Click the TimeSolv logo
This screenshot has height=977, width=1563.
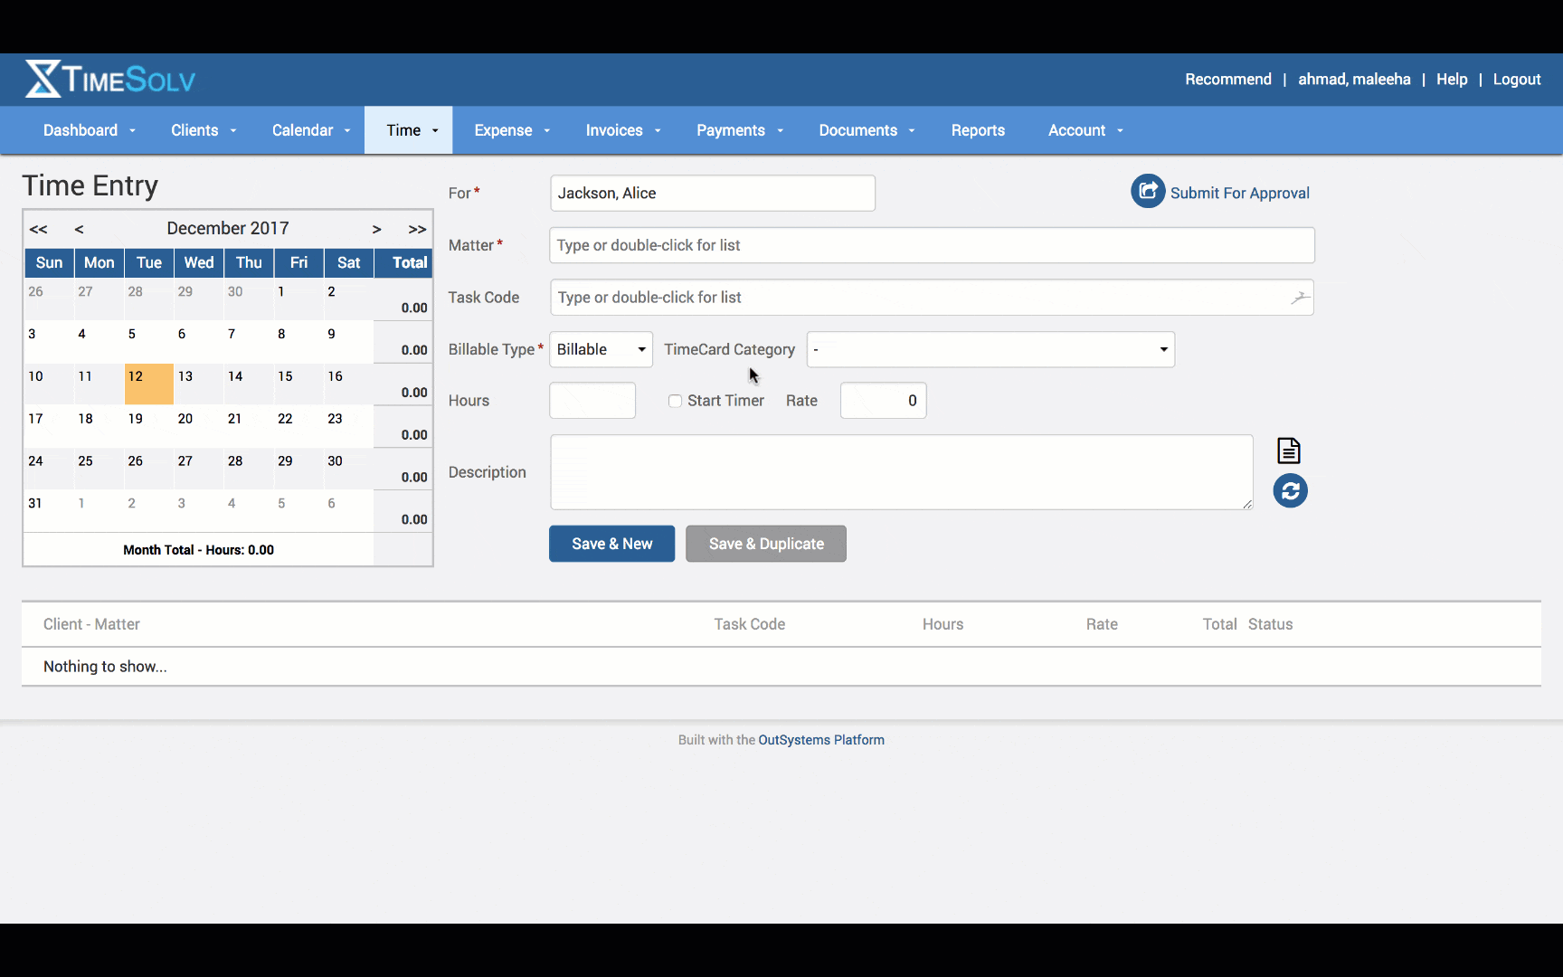pyautogui.click(x=110, y=80)
